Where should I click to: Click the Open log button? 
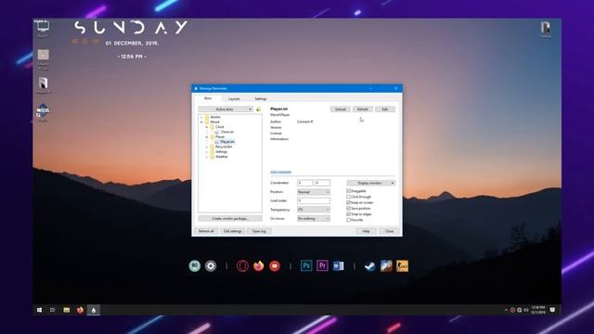point(259,231)
